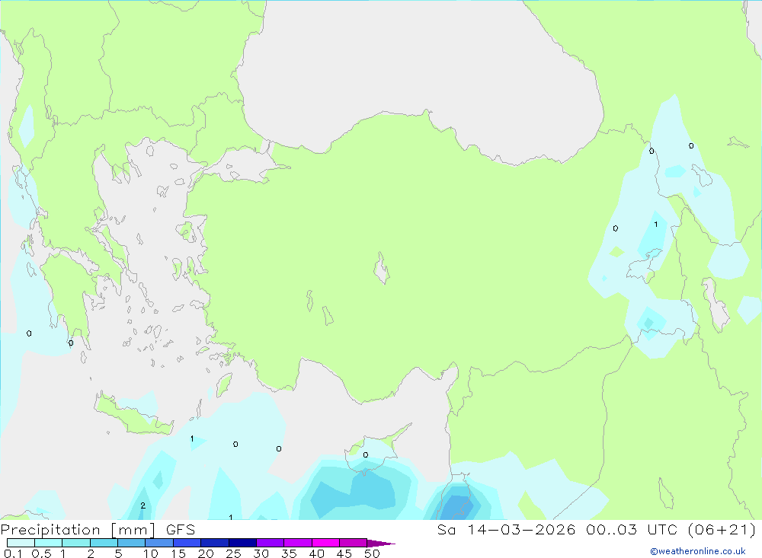Click the 0.1–0.5 mm legend color swatch
This screenshot has height=558, width=762.
21,543
